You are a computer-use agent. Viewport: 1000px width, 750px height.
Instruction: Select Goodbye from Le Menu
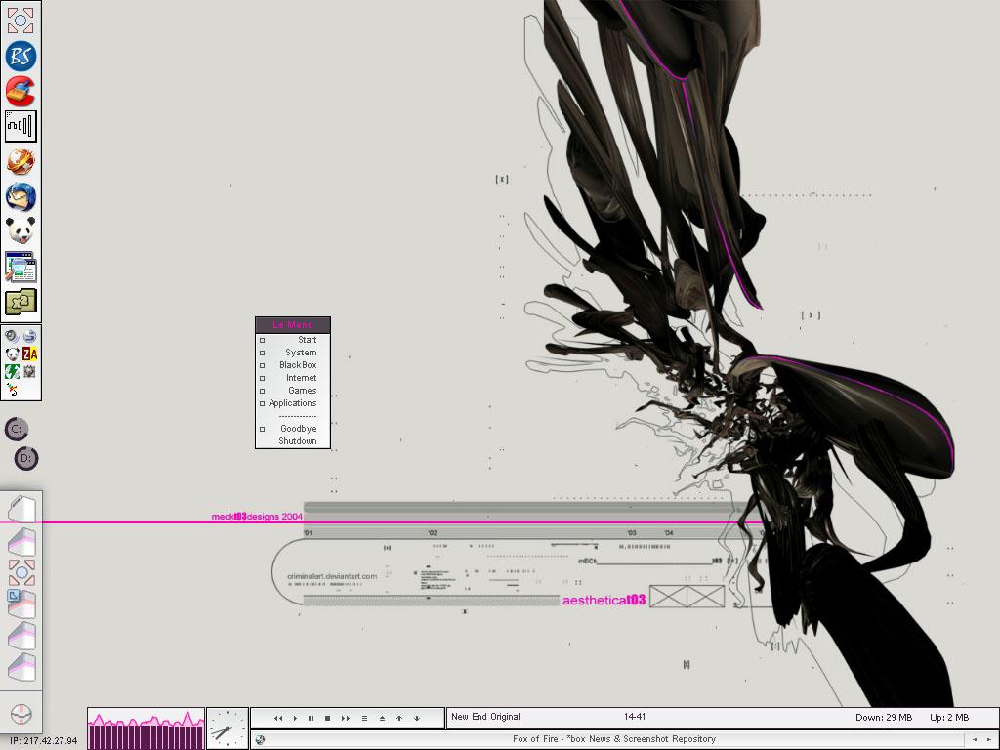[293, 430]
